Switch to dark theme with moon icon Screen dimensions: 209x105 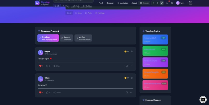click(x=158, y=3)
